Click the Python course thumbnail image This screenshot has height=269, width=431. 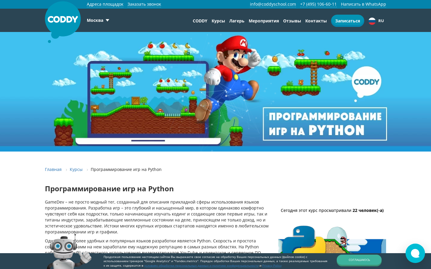tap(332, 240)
